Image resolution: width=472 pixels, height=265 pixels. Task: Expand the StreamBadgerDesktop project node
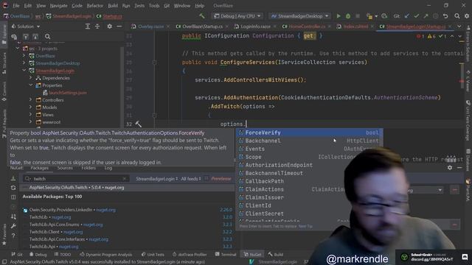coord(24,63)
